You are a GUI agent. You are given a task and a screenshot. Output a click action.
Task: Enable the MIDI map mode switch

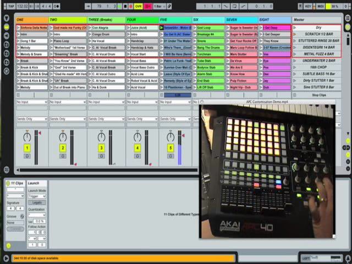(x=320, y=6)
